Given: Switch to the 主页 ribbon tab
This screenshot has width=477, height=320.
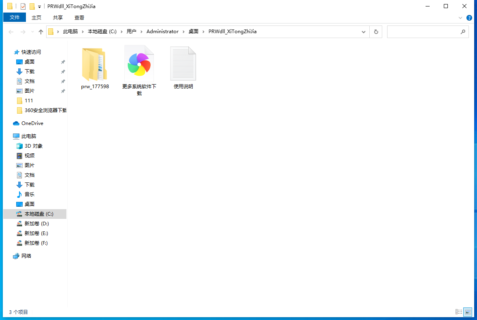Looking at the screenshot, I should [36, 18].
